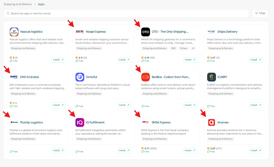
Task: Go to Shipping and Delivery breadcrumb
Action: click(18, 4)
